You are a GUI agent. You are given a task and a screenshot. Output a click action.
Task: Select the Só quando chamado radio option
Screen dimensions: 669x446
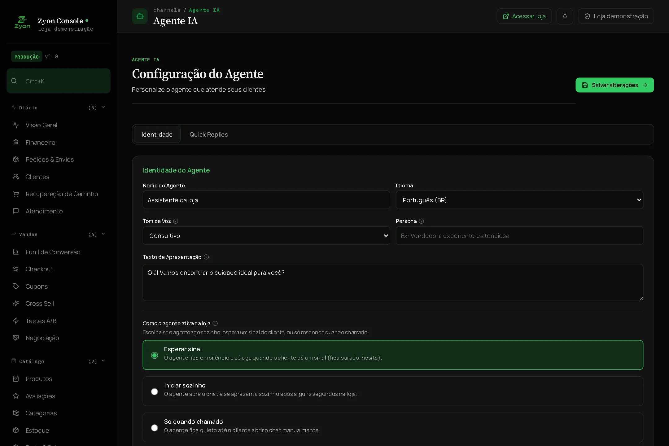[155, 428]
